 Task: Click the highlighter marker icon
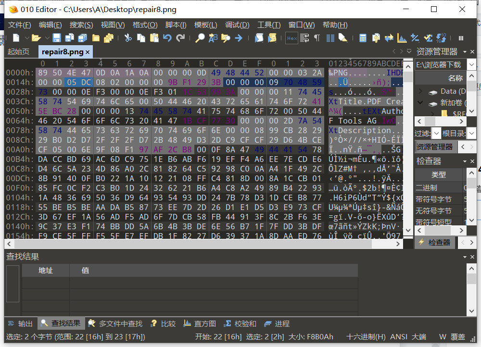coord(343,38)
